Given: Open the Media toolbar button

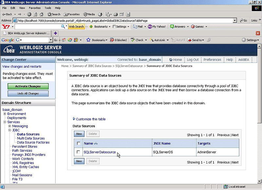Looking at the screenshot, I should [89, 14].
